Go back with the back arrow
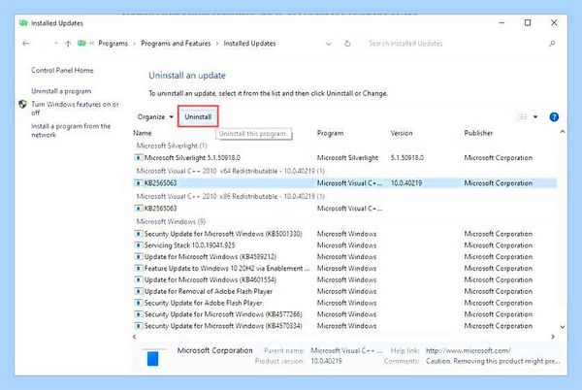The height and width of the screenshot is (390, 582). tap(25, 44)
